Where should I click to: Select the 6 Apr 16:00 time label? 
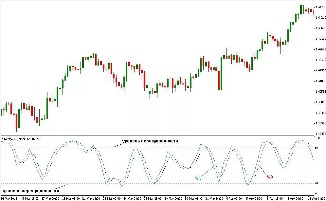point(274,199)
